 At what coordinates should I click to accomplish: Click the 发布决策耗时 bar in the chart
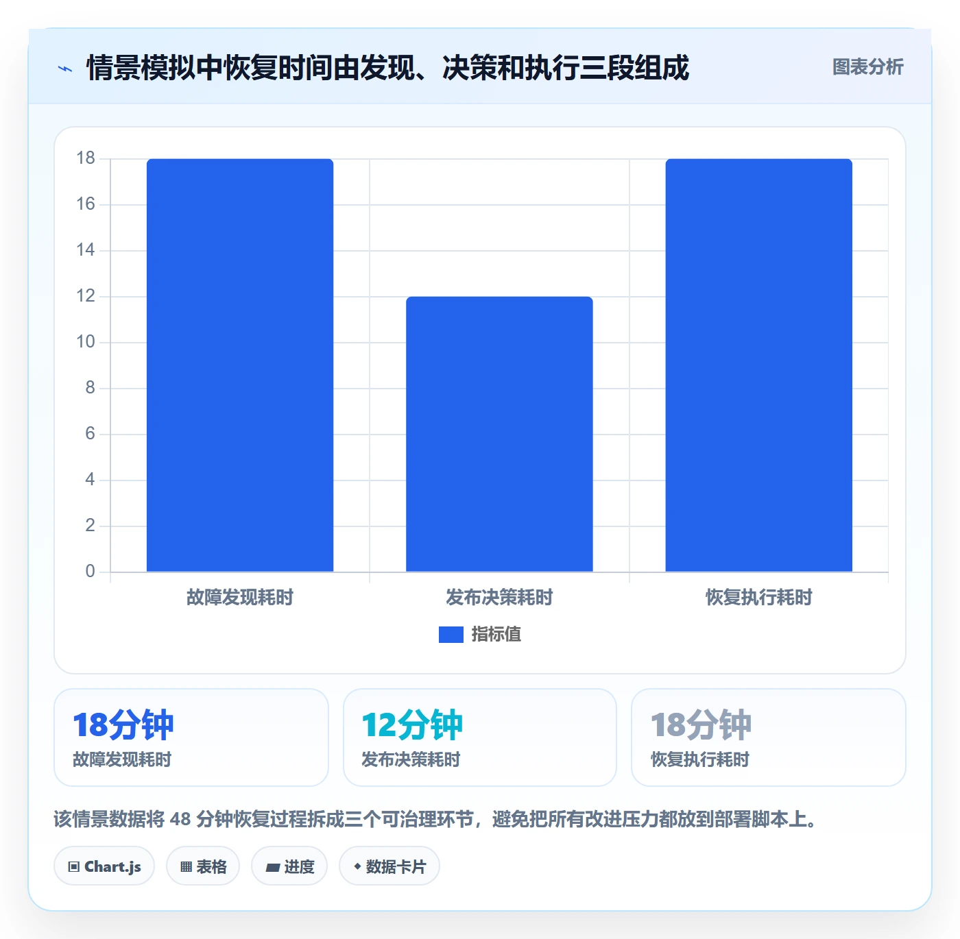click(x=499, y=434)
